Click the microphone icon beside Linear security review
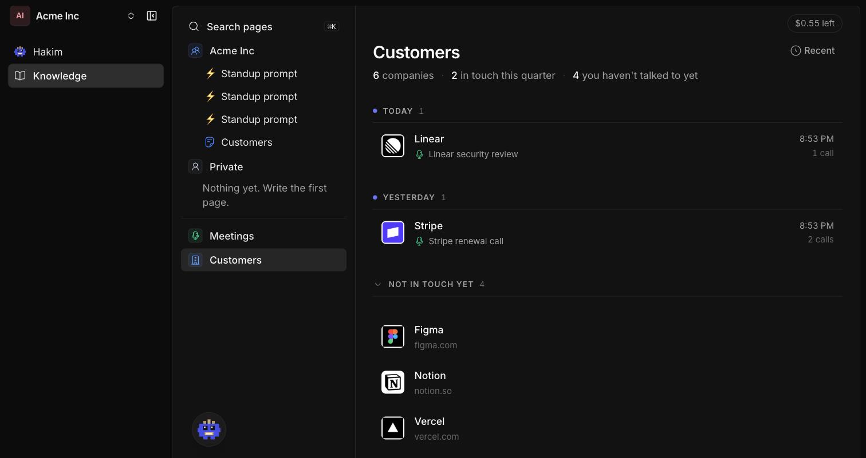 click(x=419, y=154)
